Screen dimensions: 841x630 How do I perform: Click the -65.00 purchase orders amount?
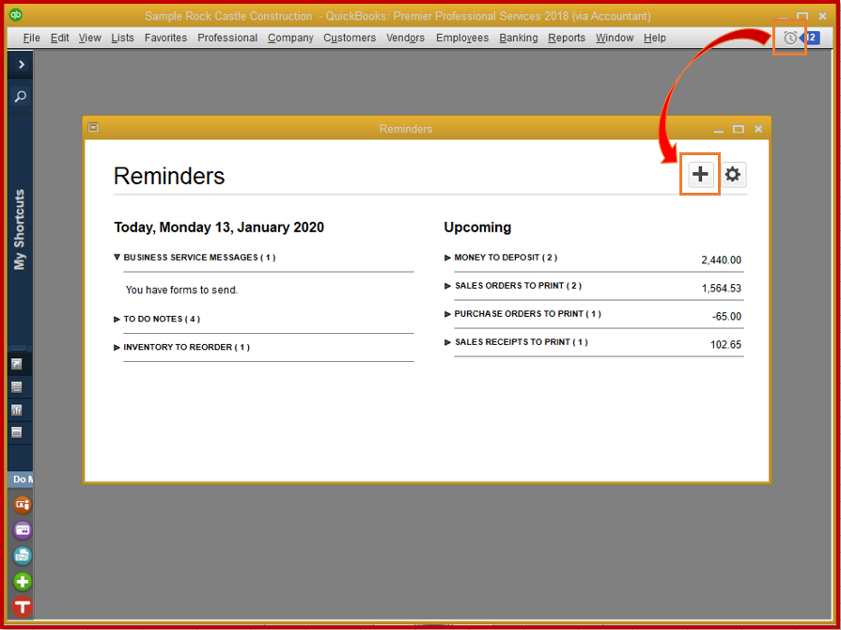click(726, 316)
